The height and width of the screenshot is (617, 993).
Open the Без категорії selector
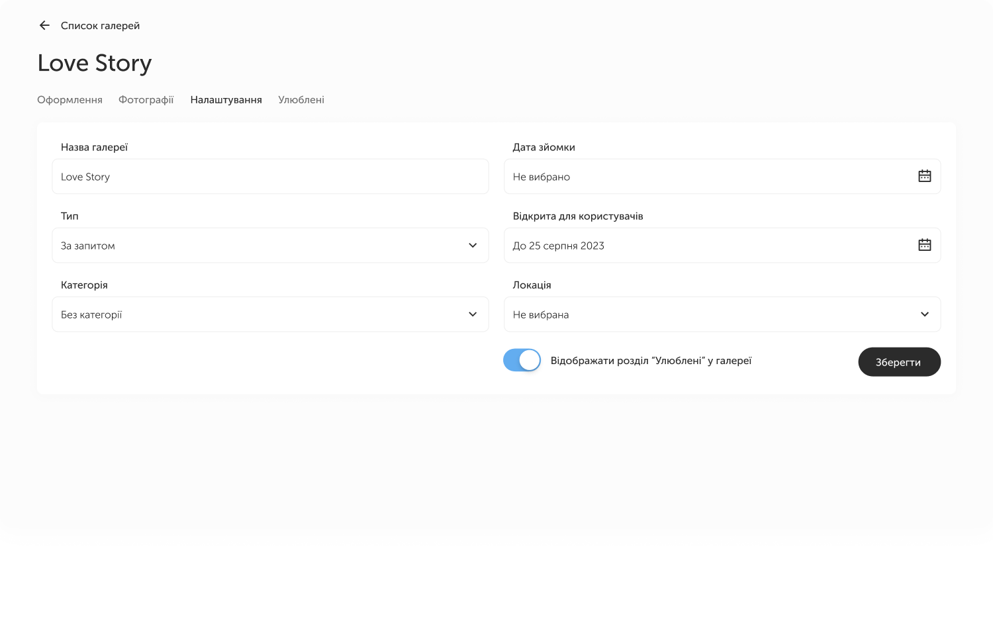[258, 314]
